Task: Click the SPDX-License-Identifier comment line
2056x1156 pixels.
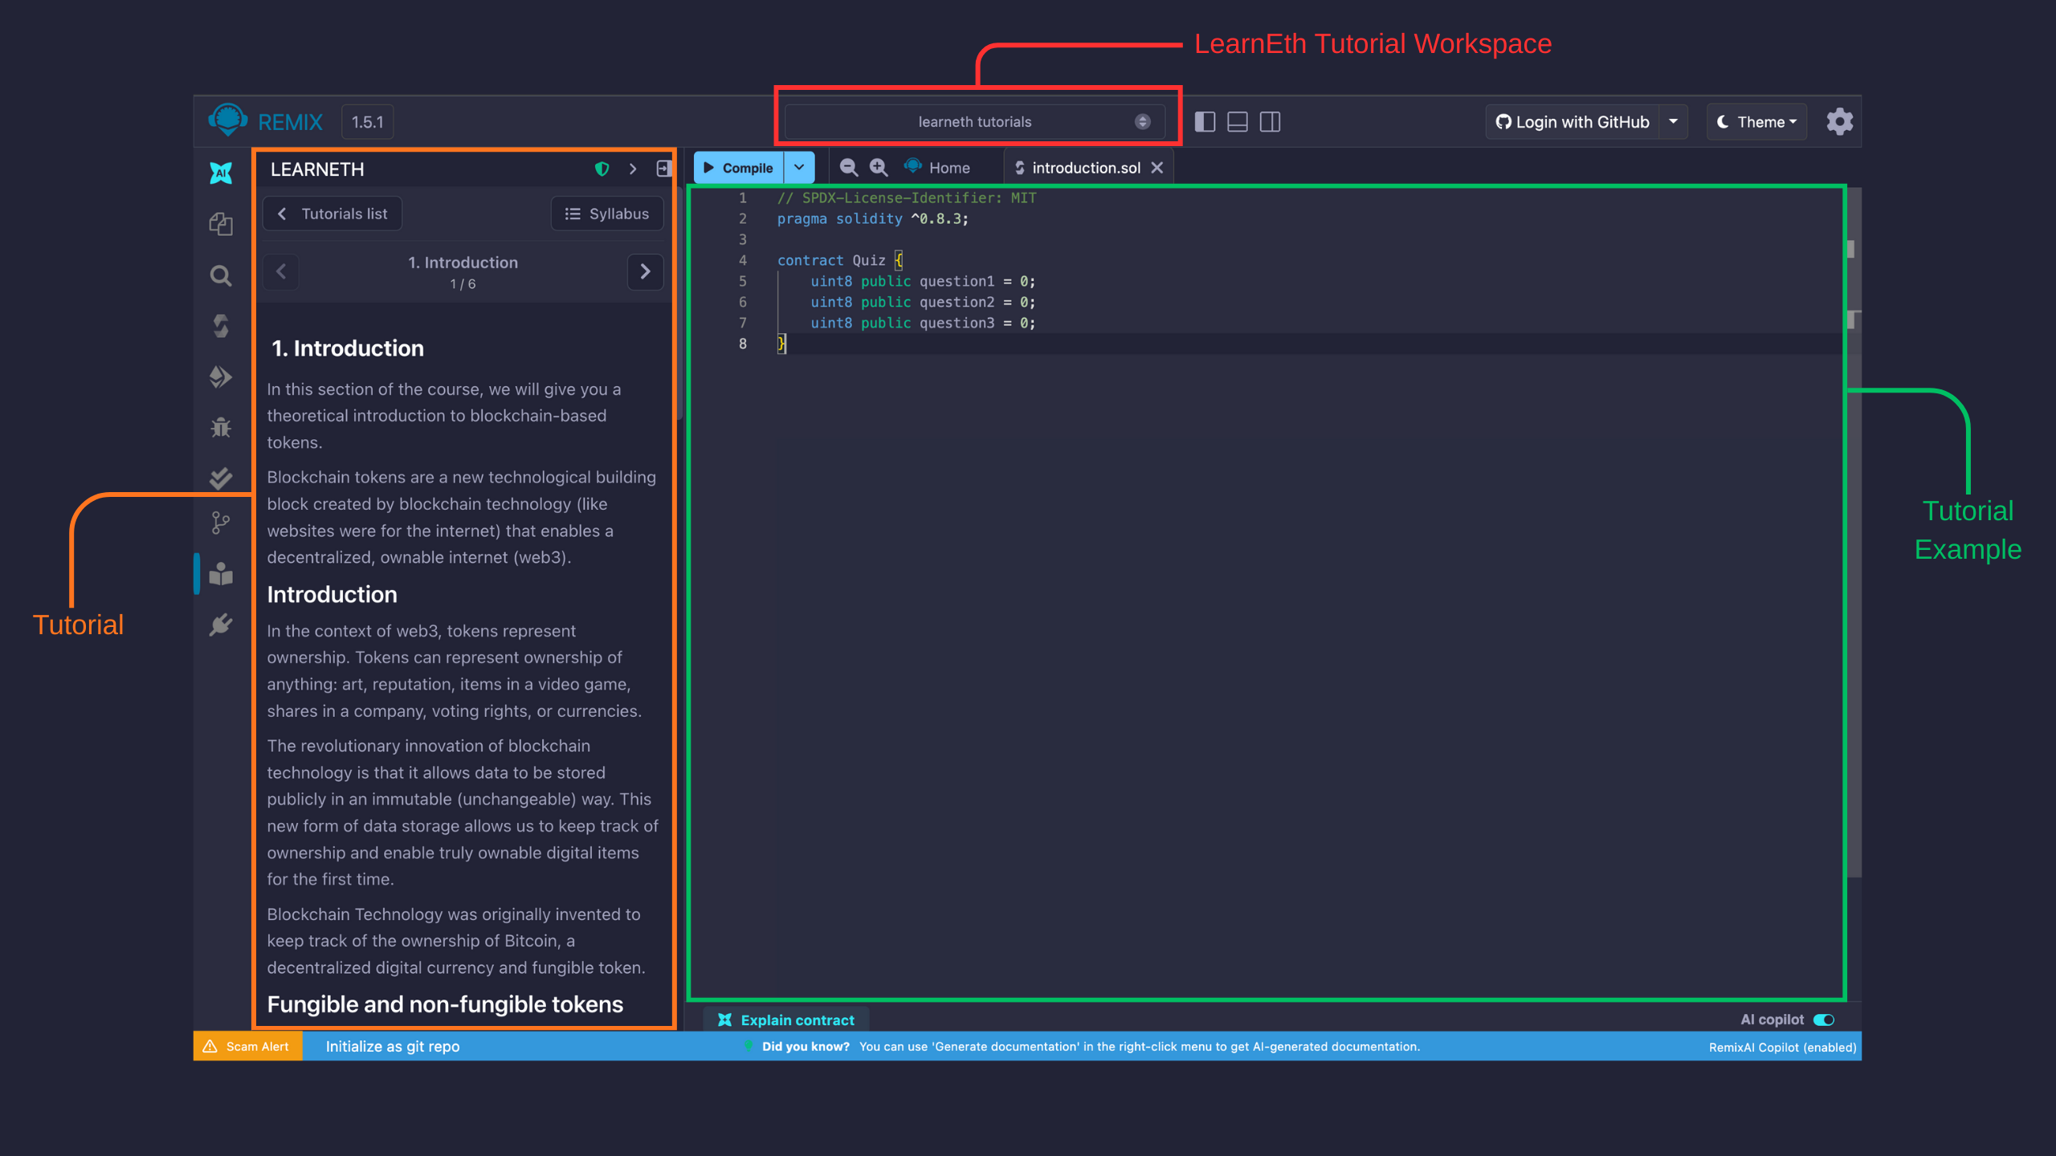Action: (x=907, y=197)
